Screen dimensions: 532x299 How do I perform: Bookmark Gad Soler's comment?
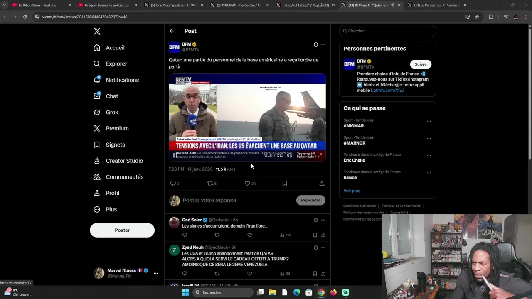[315, 235]
